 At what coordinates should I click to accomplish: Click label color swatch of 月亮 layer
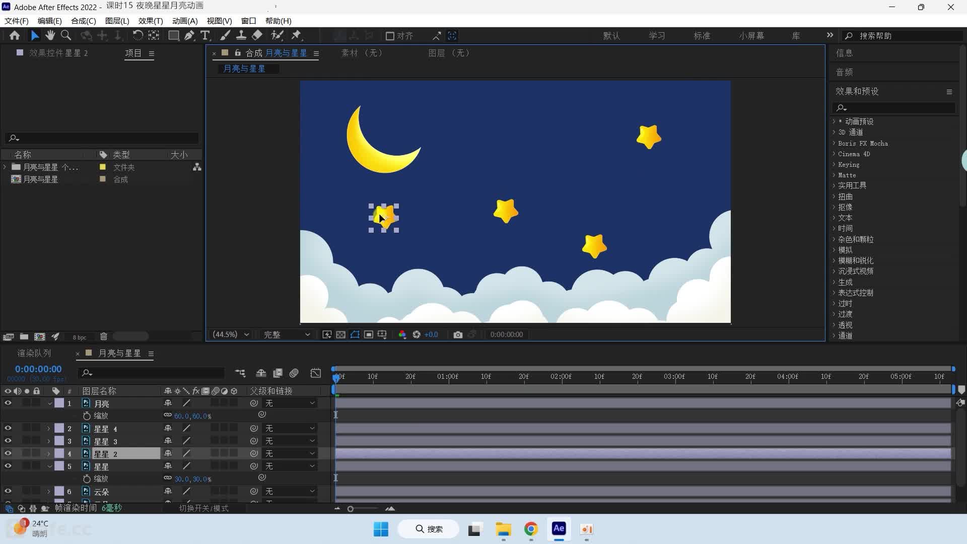coord(59,403)
